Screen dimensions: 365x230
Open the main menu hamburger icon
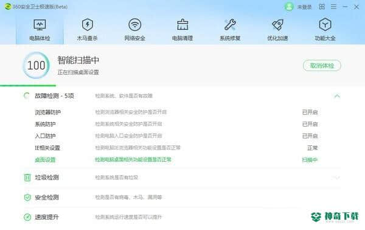[333, 7]
